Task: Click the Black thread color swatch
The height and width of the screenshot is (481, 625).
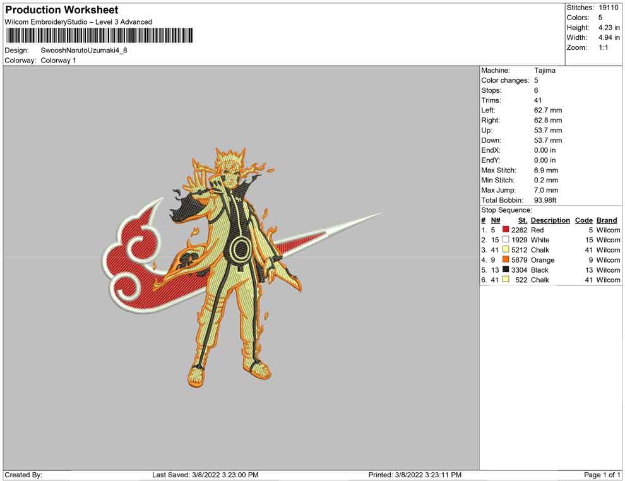Action: [x=506, y=270]
